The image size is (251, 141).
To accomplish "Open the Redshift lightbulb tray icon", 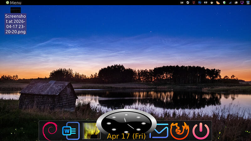I will point(194,3).
